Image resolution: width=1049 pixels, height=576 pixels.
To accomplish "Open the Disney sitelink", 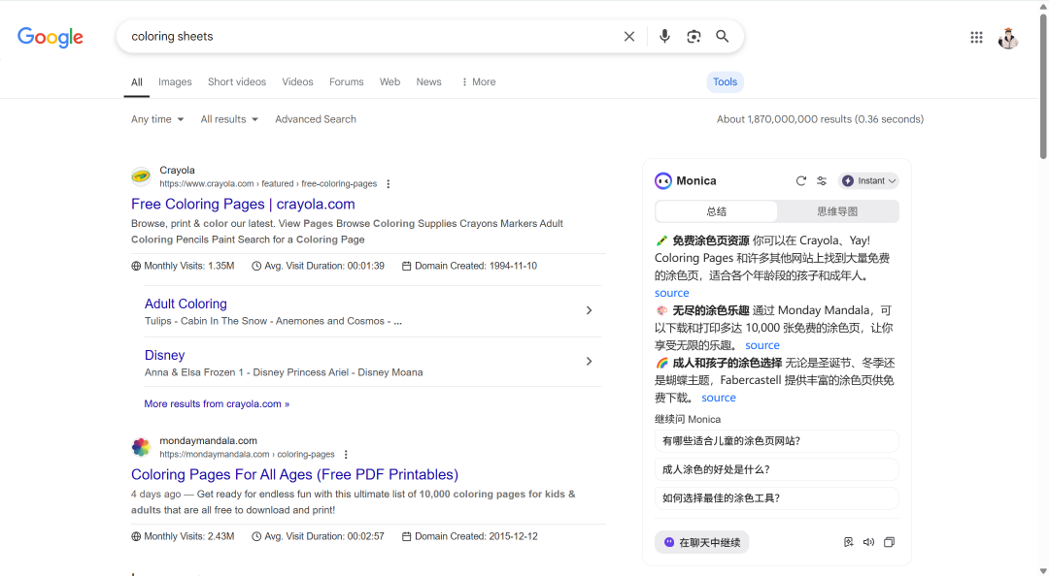I will point(164,355).
